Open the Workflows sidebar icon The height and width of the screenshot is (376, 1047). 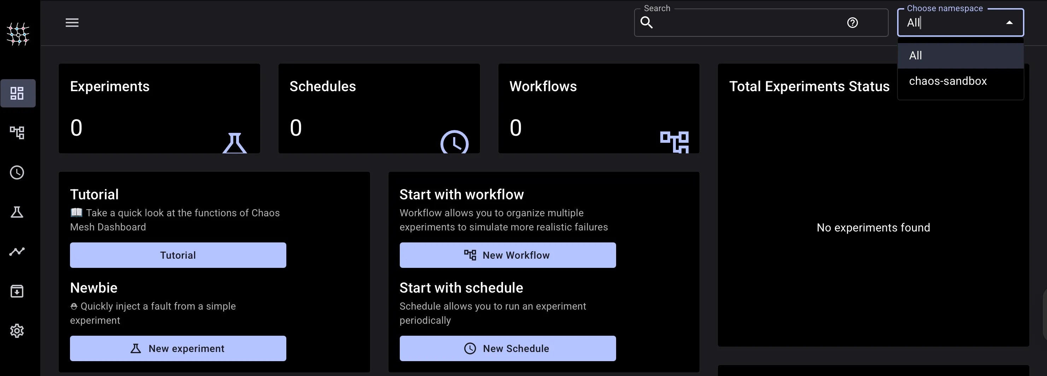tap(17, 133)
